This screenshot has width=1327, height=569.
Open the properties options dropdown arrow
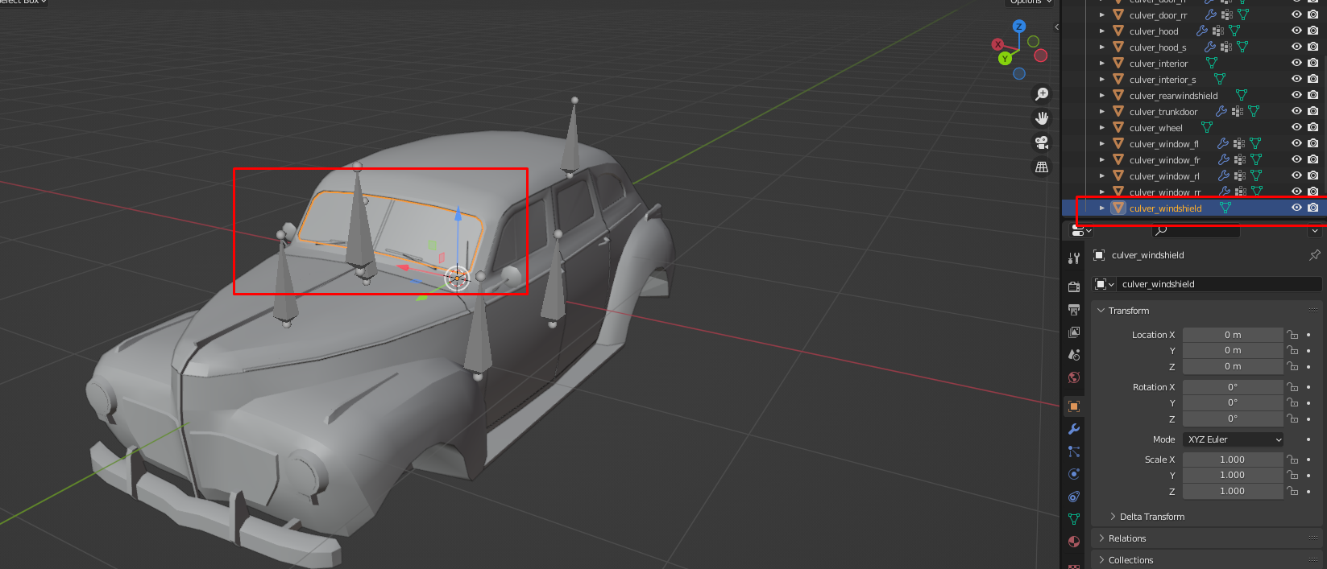(1315, 230)
